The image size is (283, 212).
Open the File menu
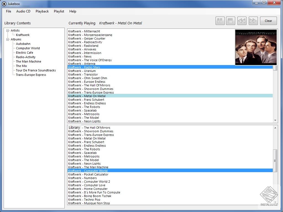(9, 11)
